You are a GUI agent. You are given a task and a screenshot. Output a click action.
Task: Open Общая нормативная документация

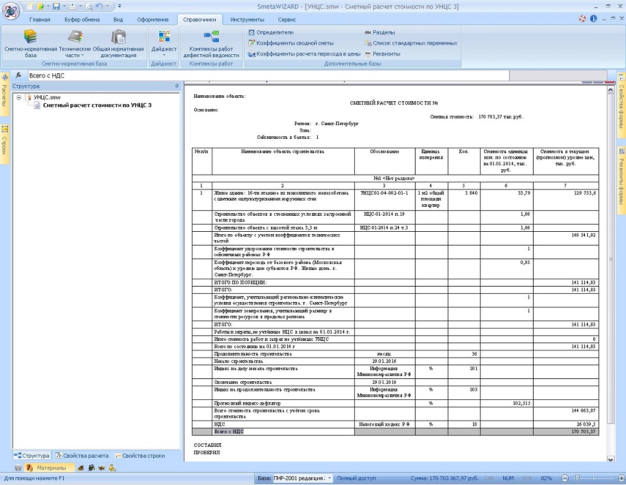pos(118,43)
